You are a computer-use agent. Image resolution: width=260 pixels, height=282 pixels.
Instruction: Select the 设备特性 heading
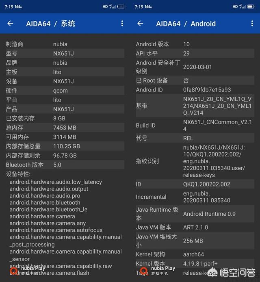(x=18, y=174)
